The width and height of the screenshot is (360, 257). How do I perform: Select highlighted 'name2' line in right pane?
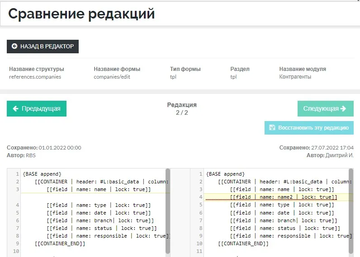point(283,197)
